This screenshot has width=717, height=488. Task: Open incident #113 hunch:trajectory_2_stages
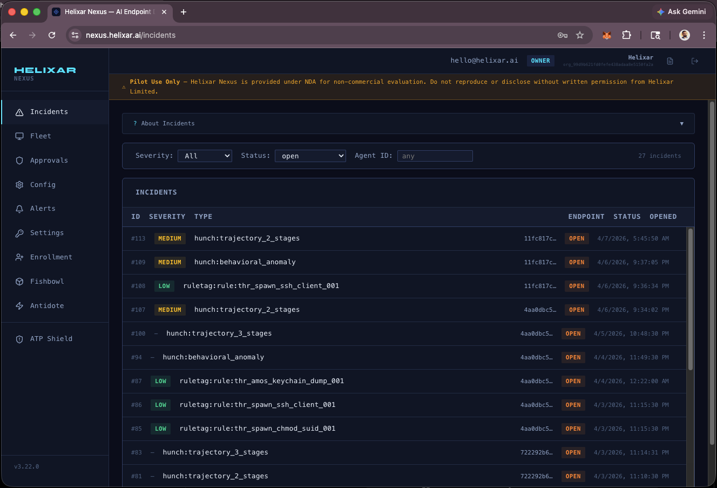pos(247,238)
